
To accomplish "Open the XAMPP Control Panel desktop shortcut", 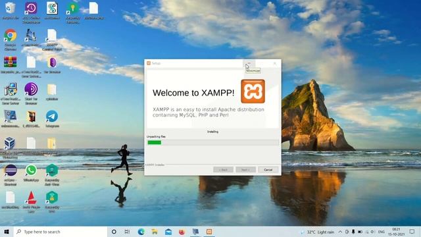I will (52, 36).
